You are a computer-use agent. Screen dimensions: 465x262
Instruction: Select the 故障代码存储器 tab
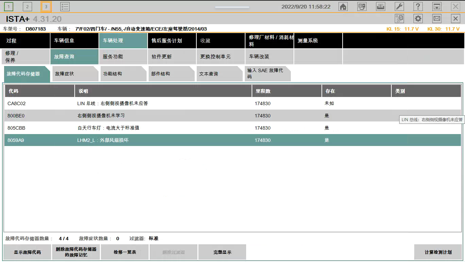tap(27, 73)
